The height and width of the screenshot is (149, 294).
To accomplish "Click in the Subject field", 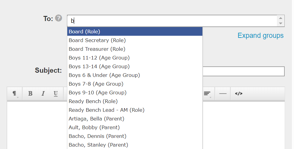I will (x=244, y=71).
